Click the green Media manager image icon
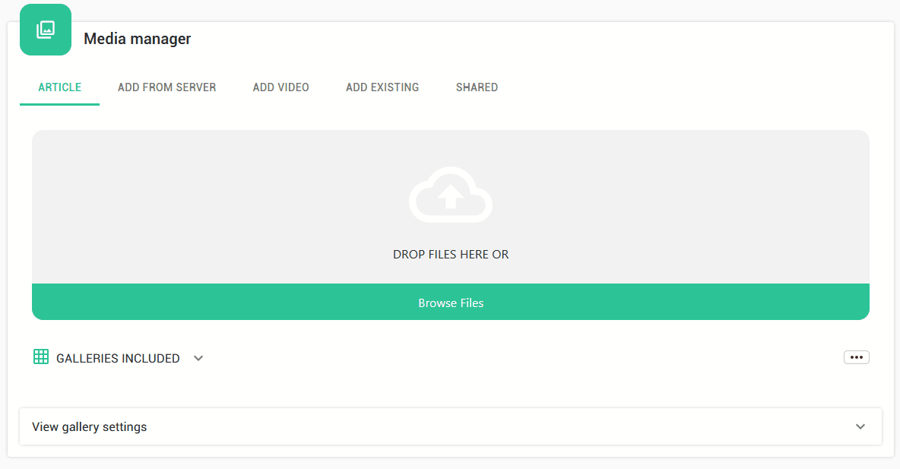This screenshot has width=900, height=469. pyautogui.click(x=46, y=30)
